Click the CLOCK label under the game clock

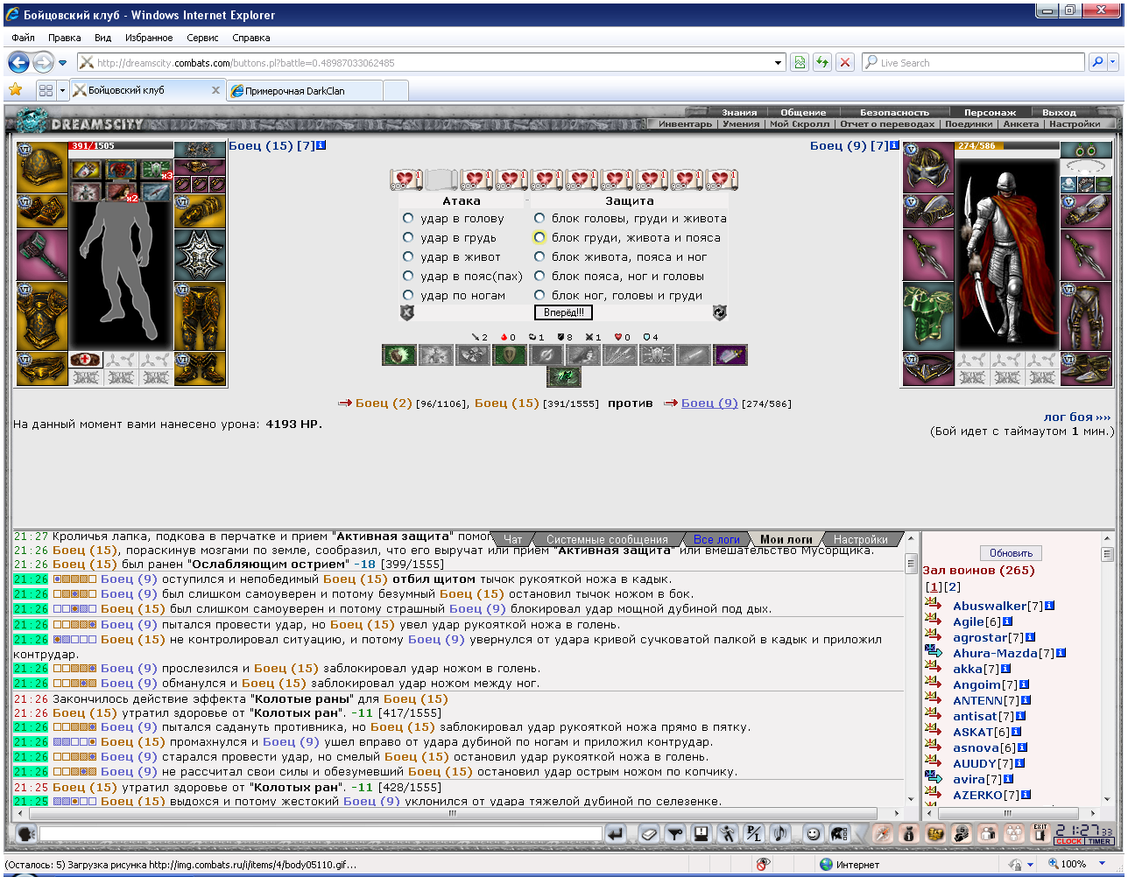click(1068, 842)
